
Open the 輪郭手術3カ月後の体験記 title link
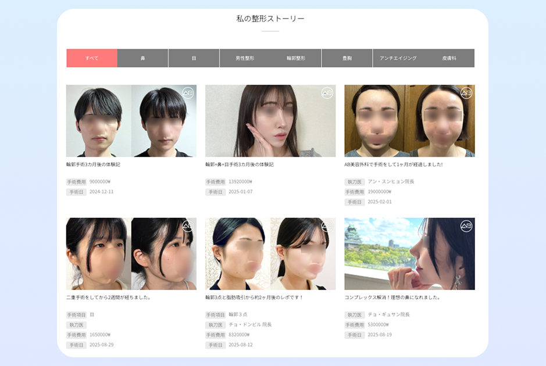[93, 164]
